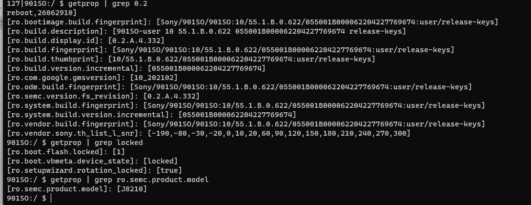Click the ro.semc.version.fs_revision property line

tap(103, 96)
